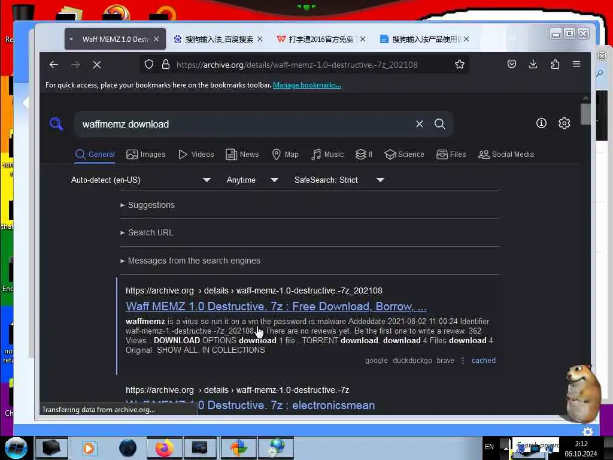Open the tracking protection shield icon
This screenshot has width=613, height=460.
(149, 65)
